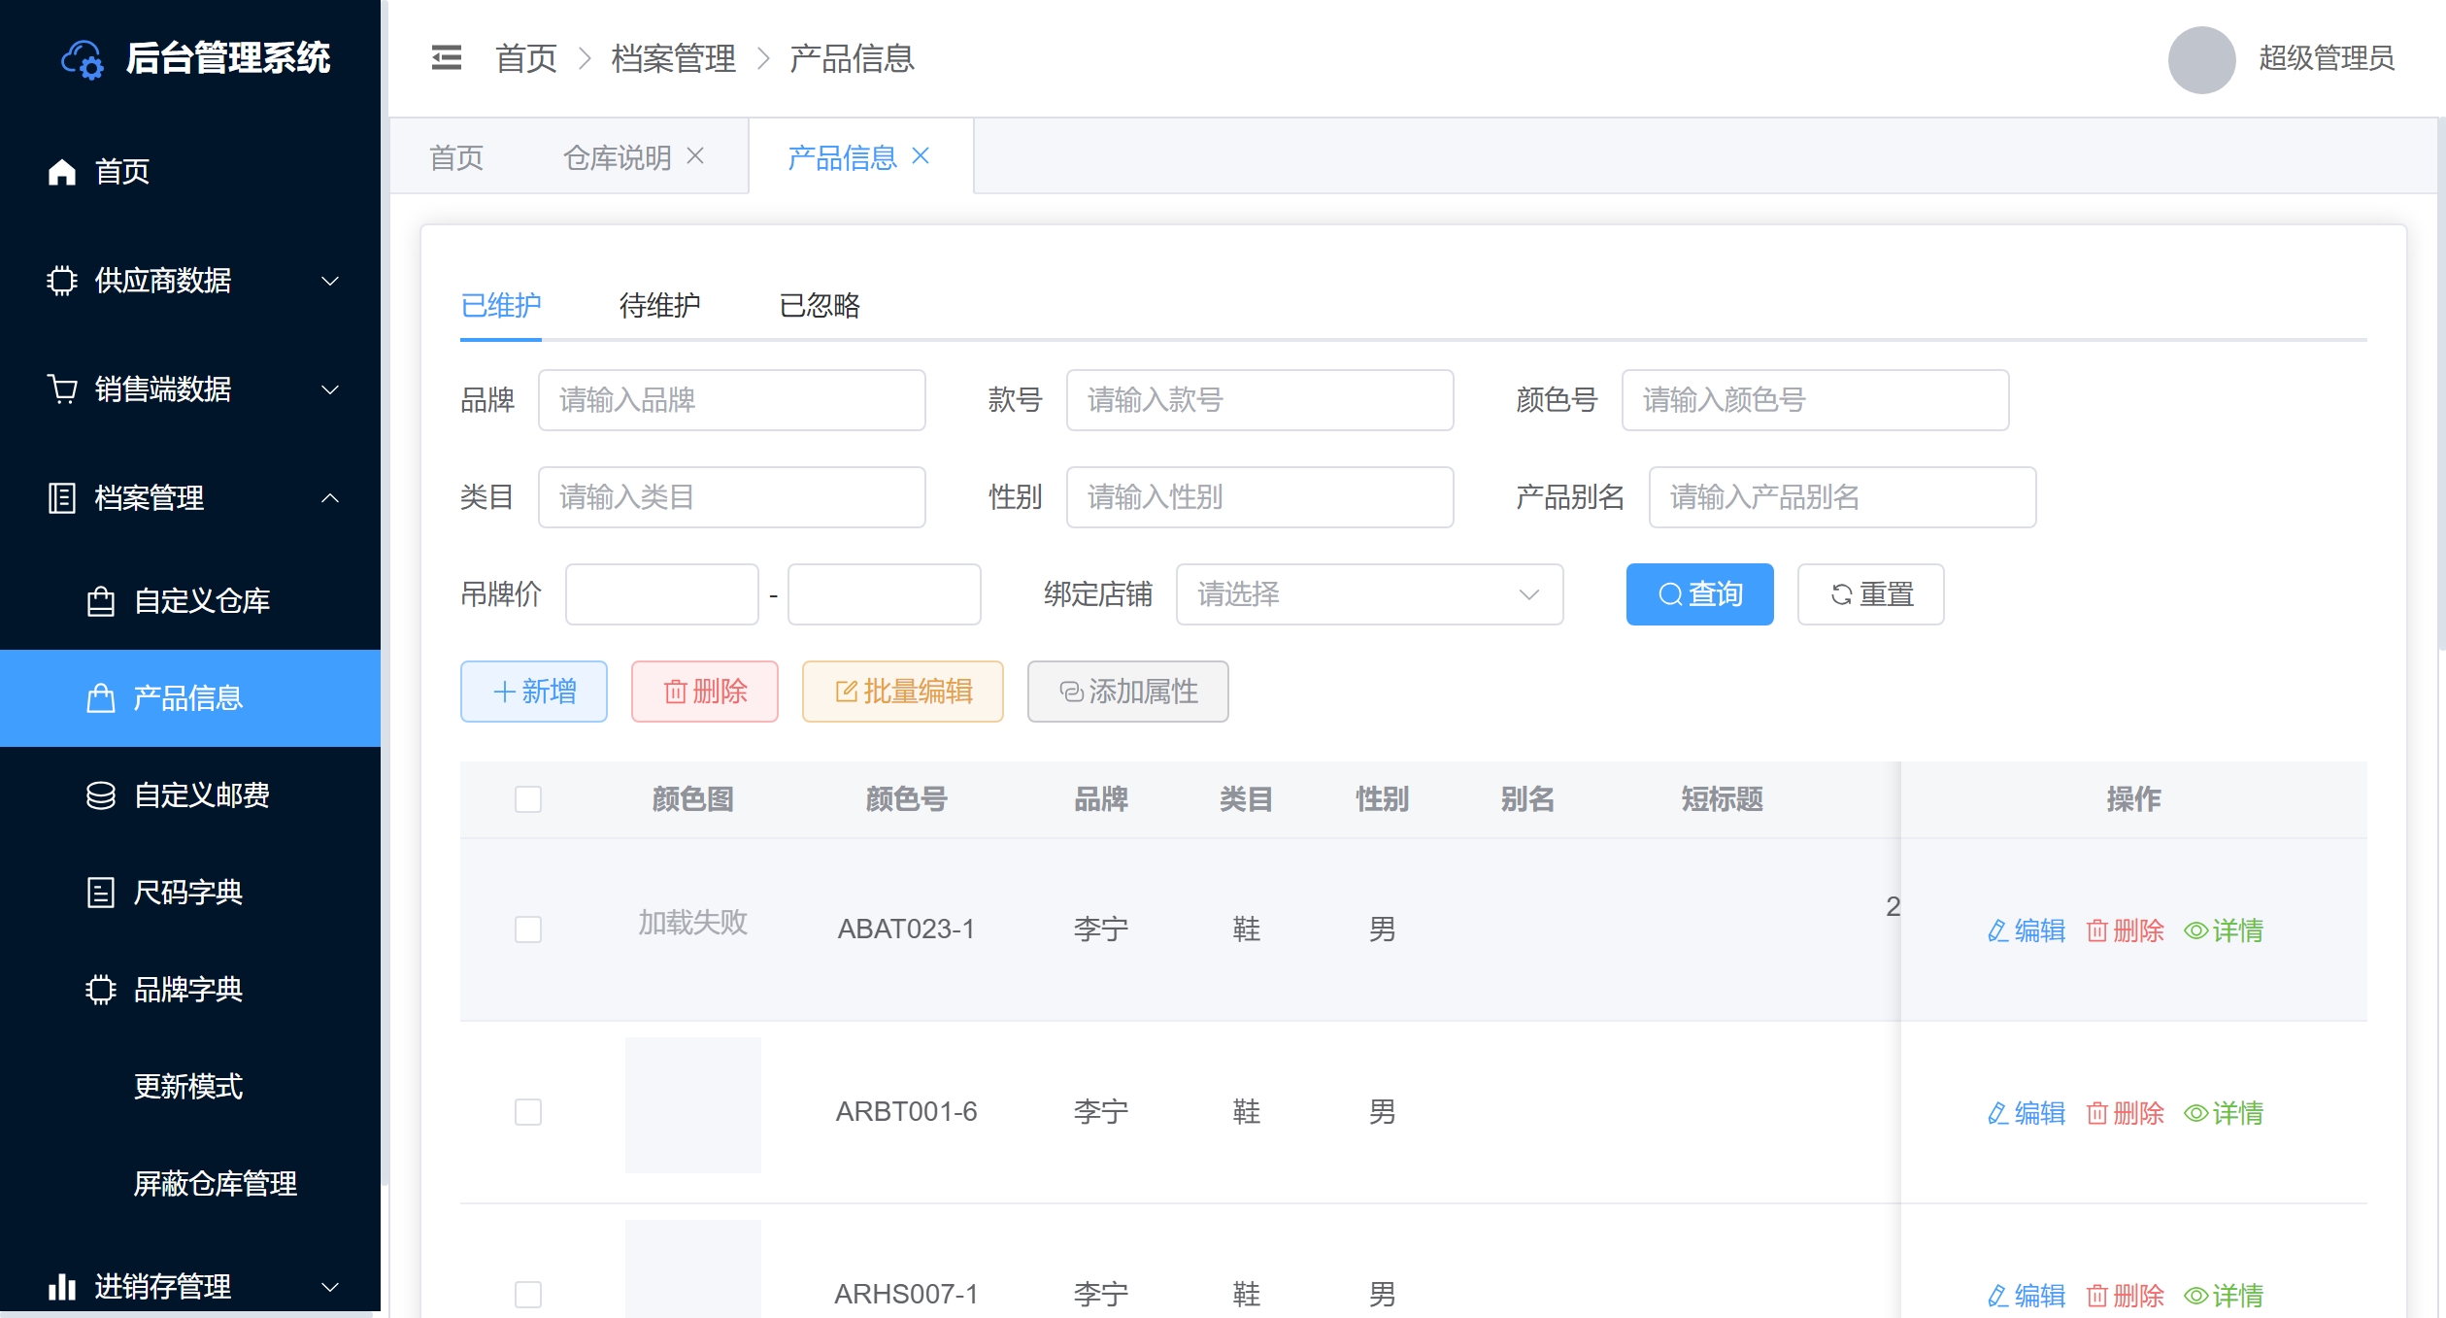Check the ABAT023-1 row checkbox
Viewport: 2446px width, 1318px height.
point(528,929)
